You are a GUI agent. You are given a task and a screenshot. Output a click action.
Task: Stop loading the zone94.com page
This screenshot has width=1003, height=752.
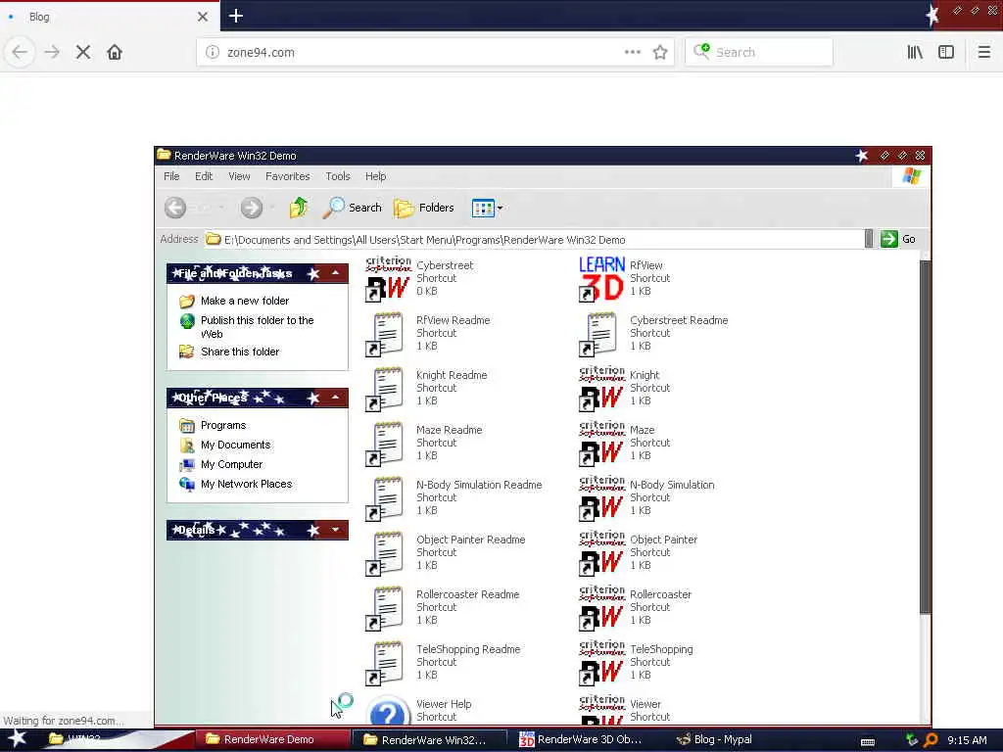pos(83,53)
